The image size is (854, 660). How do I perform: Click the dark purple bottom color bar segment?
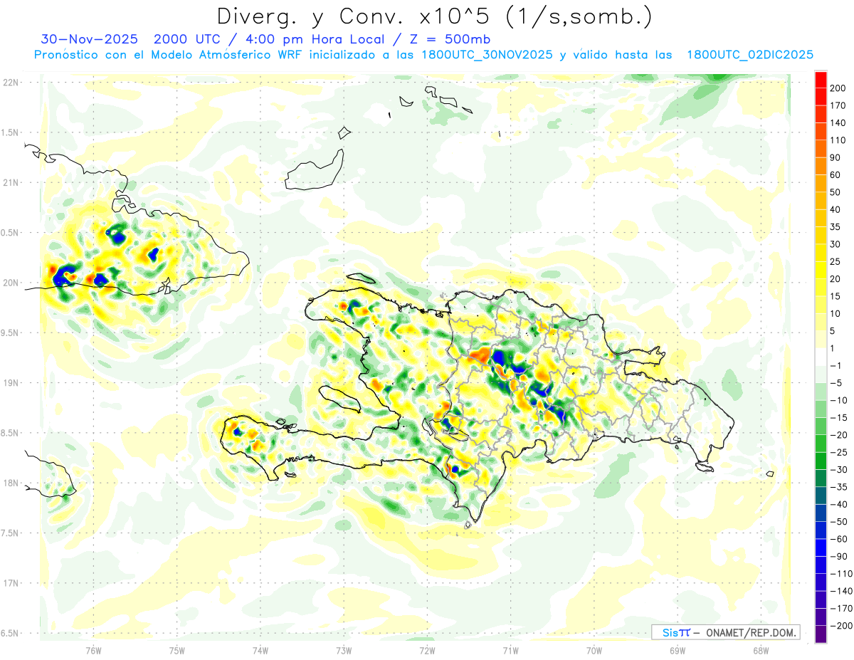tap(821, 634)
